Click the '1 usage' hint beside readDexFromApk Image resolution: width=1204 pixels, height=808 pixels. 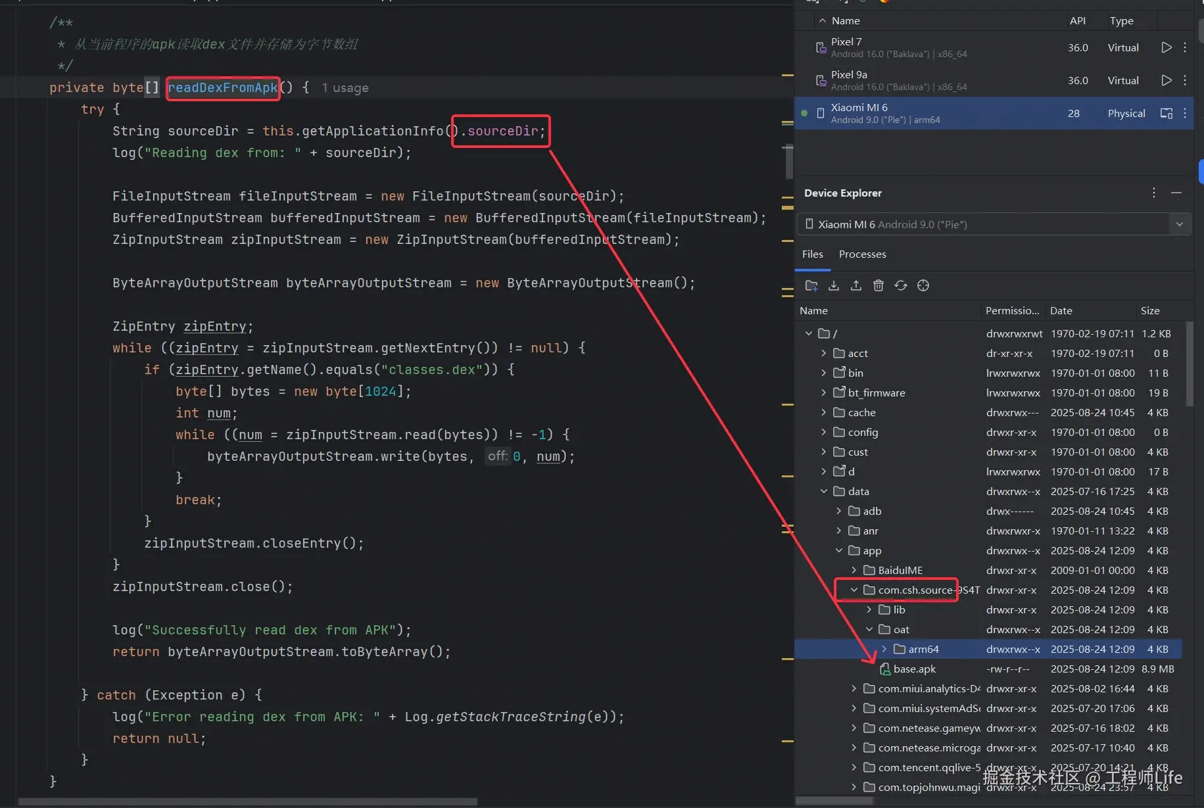(x=345, y=88)
